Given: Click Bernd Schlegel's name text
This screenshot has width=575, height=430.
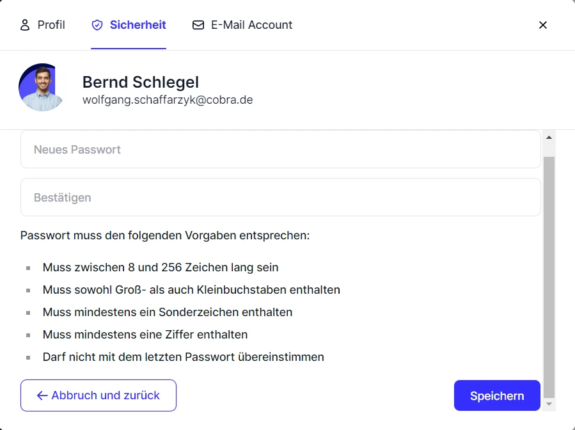Looking at the screenshot, I should pos(140,83).
